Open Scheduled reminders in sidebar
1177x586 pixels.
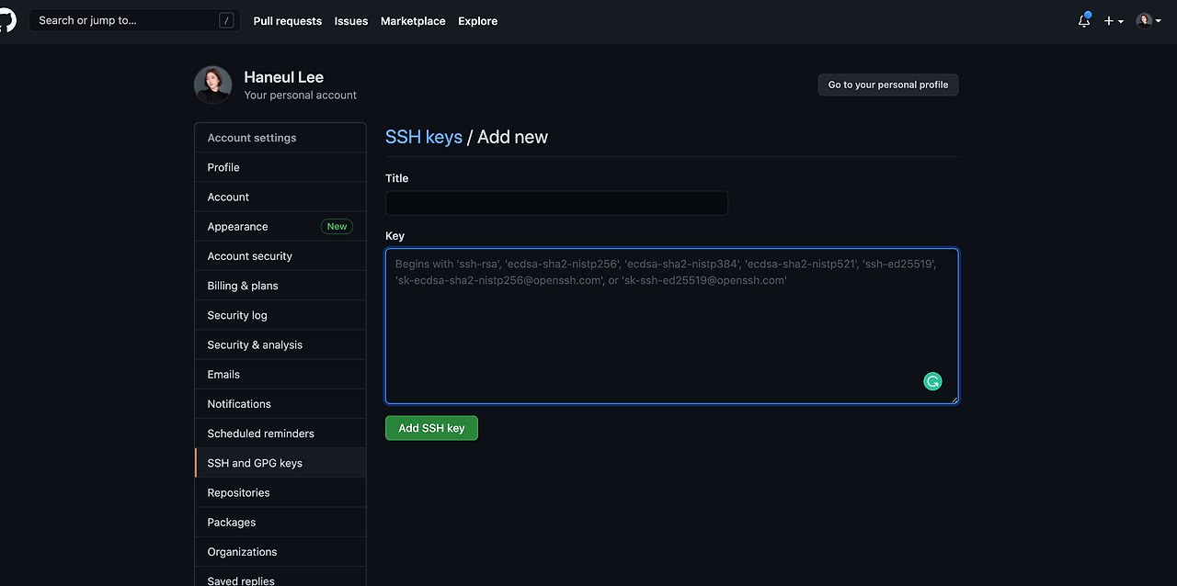point(280,433)
